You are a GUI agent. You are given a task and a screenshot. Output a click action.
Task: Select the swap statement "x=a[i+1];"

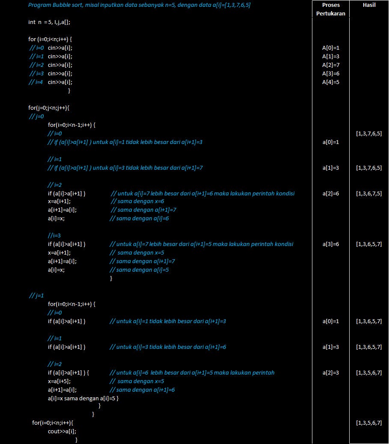(60, 201)
